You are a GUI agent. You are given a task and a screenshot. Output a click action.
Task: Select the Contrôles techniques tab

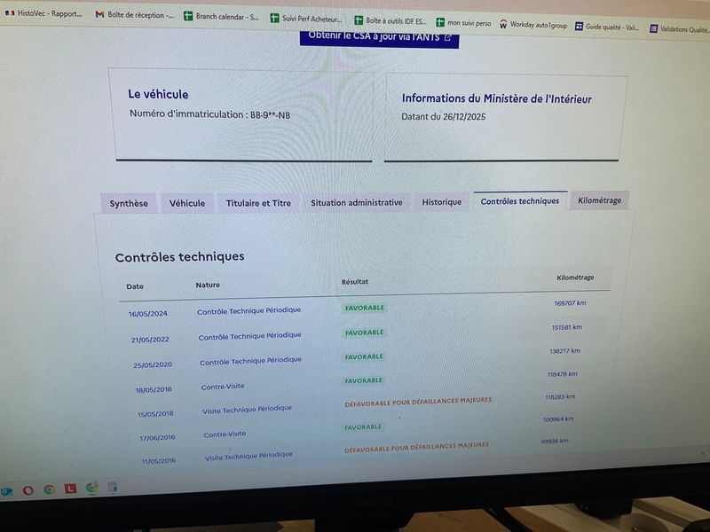pos(520,201)
